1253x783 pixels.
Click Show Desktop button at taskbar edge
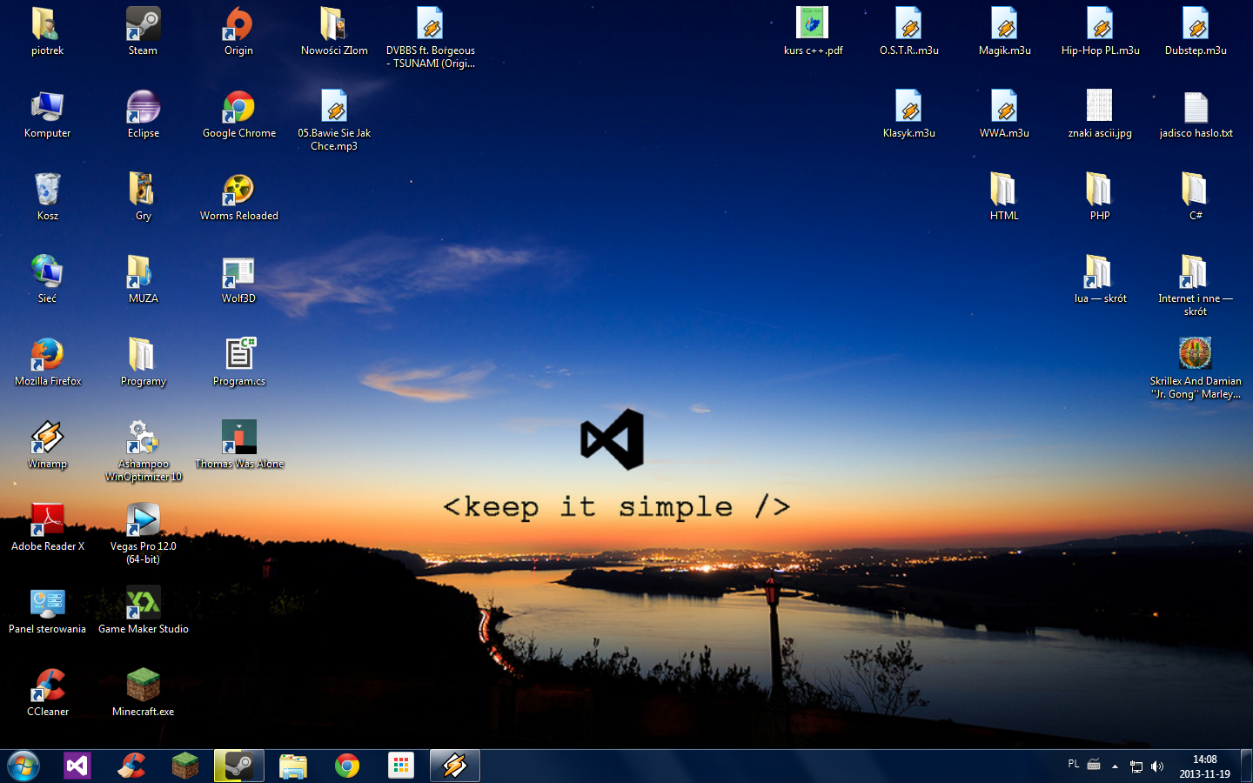[x=1246, y=766]
